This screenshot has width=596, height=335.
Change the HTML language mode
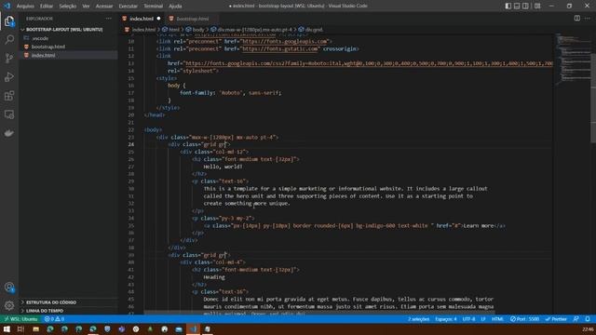(497, 319)
